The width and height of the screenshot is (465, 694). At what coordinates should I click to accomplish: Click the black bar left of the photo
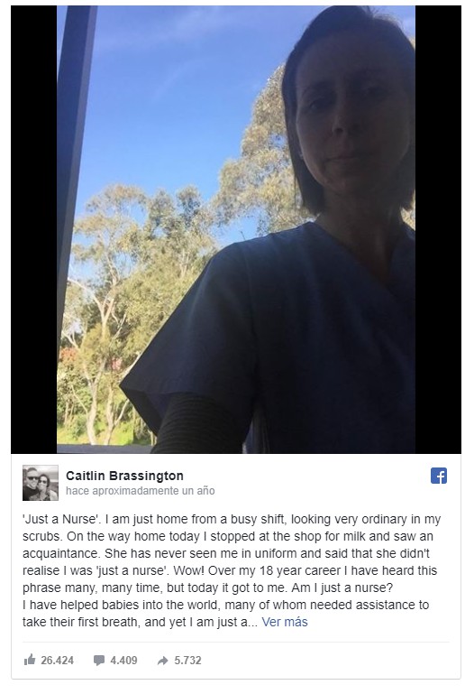pyautogui.click(x=34, y=229)
